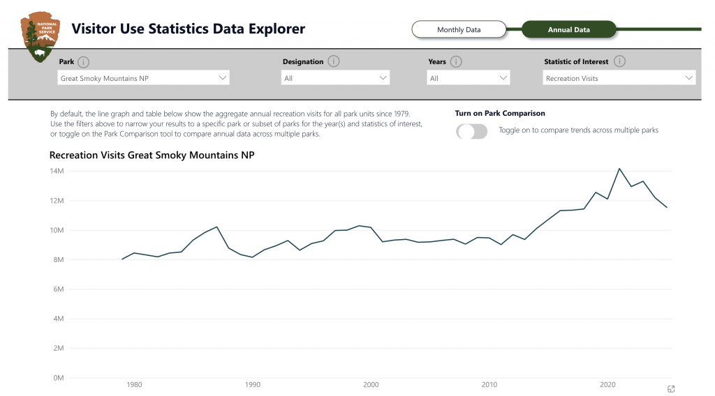
Task: Click the info icon next to Park
Action: tap(84, 61)
